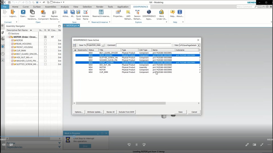
Task: Click the volume speaker icon in the video player
Action: (4, 144)
